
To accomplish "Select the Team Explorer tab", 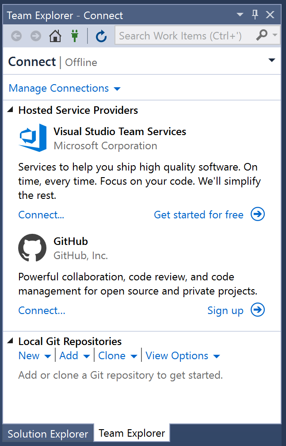I will tap(132, 433).
